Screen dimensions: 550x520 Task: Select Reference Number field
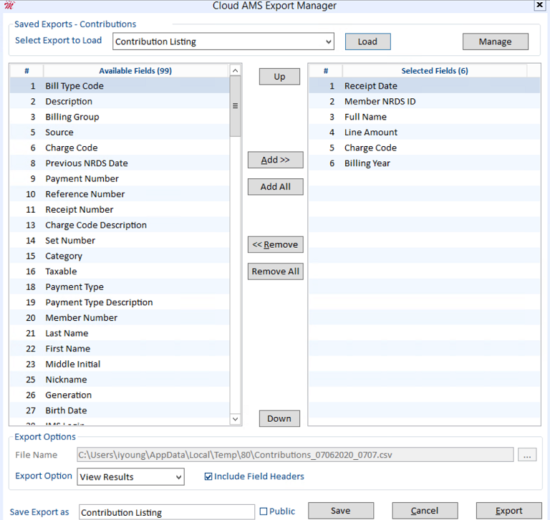120,194
